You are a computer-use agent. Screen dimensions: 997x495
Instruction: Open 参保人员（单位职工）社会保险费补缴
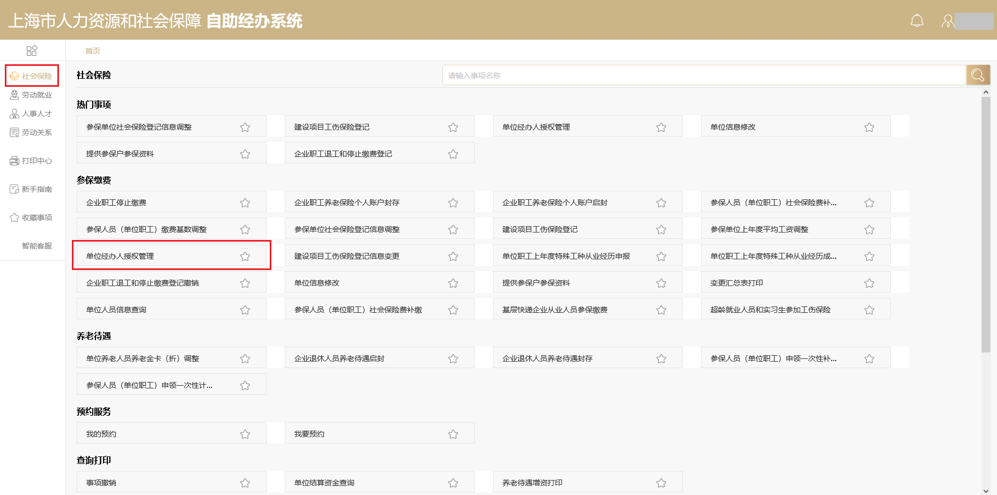click(380, 309)
